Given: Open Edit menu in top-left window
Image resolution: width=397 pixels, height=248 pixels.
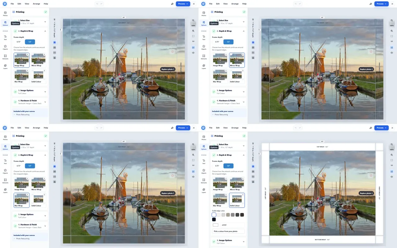Looking at the screenshot, I should [19, 4].
